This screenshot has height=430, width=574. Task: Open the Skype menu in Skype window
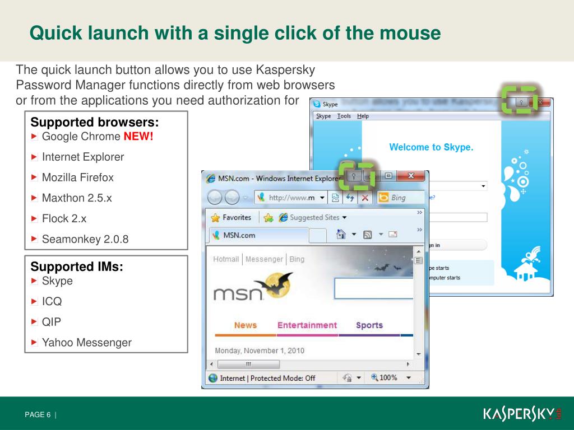(323, 116)
